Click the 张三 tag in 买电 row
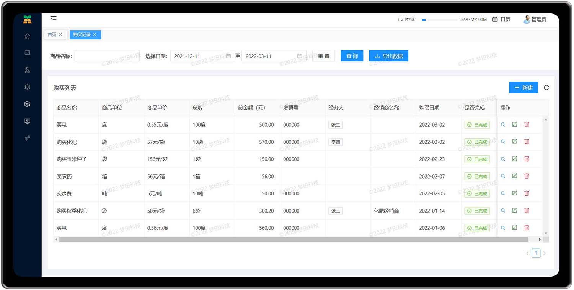Viewport: 574px width, 290px height. [x=336, y=125]
